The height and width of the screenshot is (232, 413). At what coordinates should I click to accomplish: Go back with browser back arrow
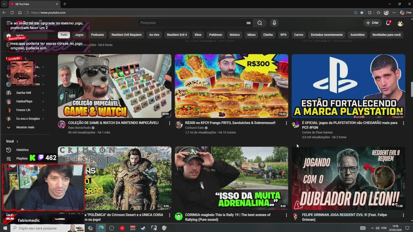(4, 13)
